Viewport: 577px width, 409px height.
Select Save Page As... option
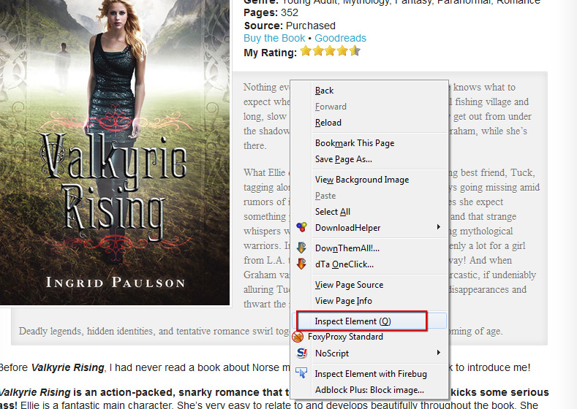(x=343, y=159)
